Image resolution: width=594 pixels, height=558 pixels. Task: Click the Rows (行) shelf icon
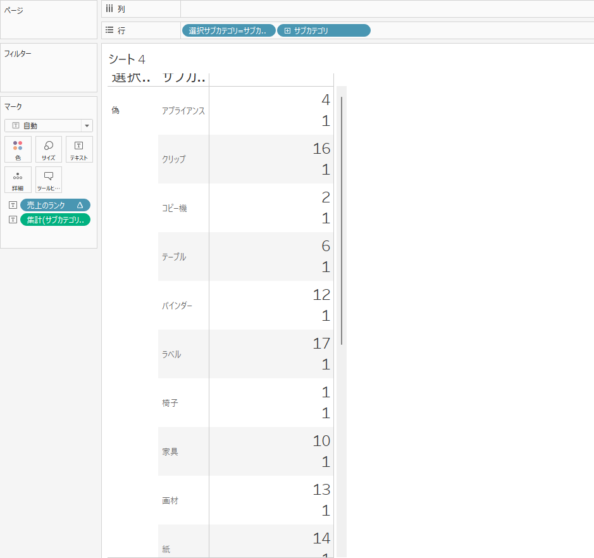point(109,30)
